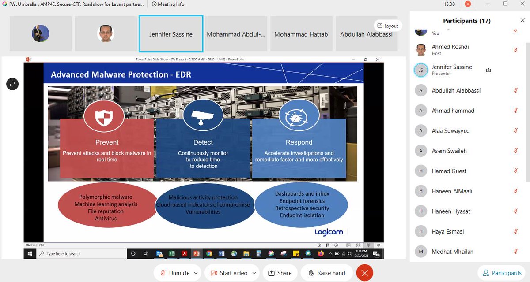The height and width of the screenshot is (282, 530).
Task: Click Alaa Suwayyed muted mic icon
Action: 515,131
